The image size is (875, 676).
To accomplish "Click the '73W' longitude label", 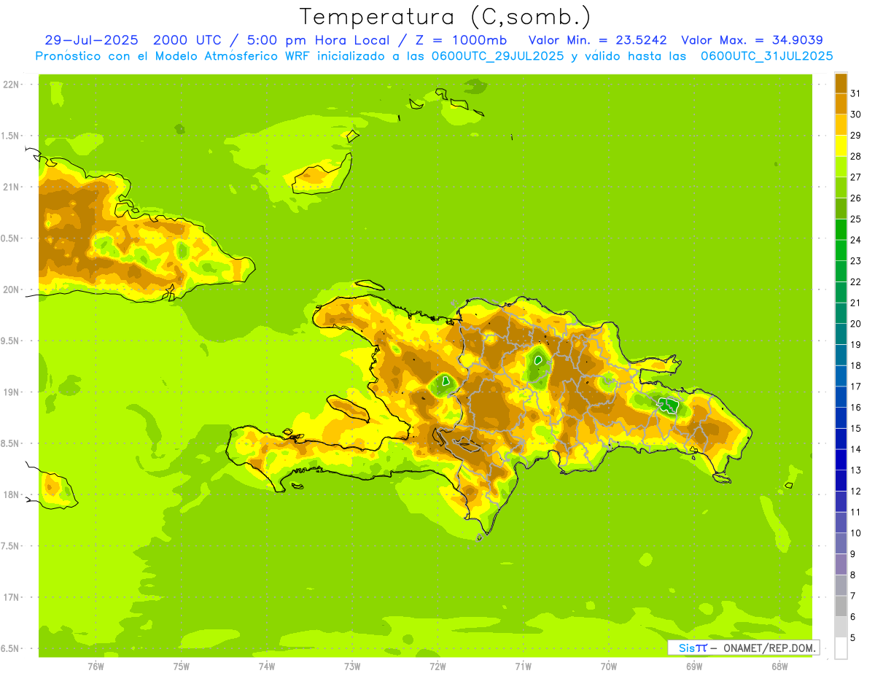I will click(352, 667).
